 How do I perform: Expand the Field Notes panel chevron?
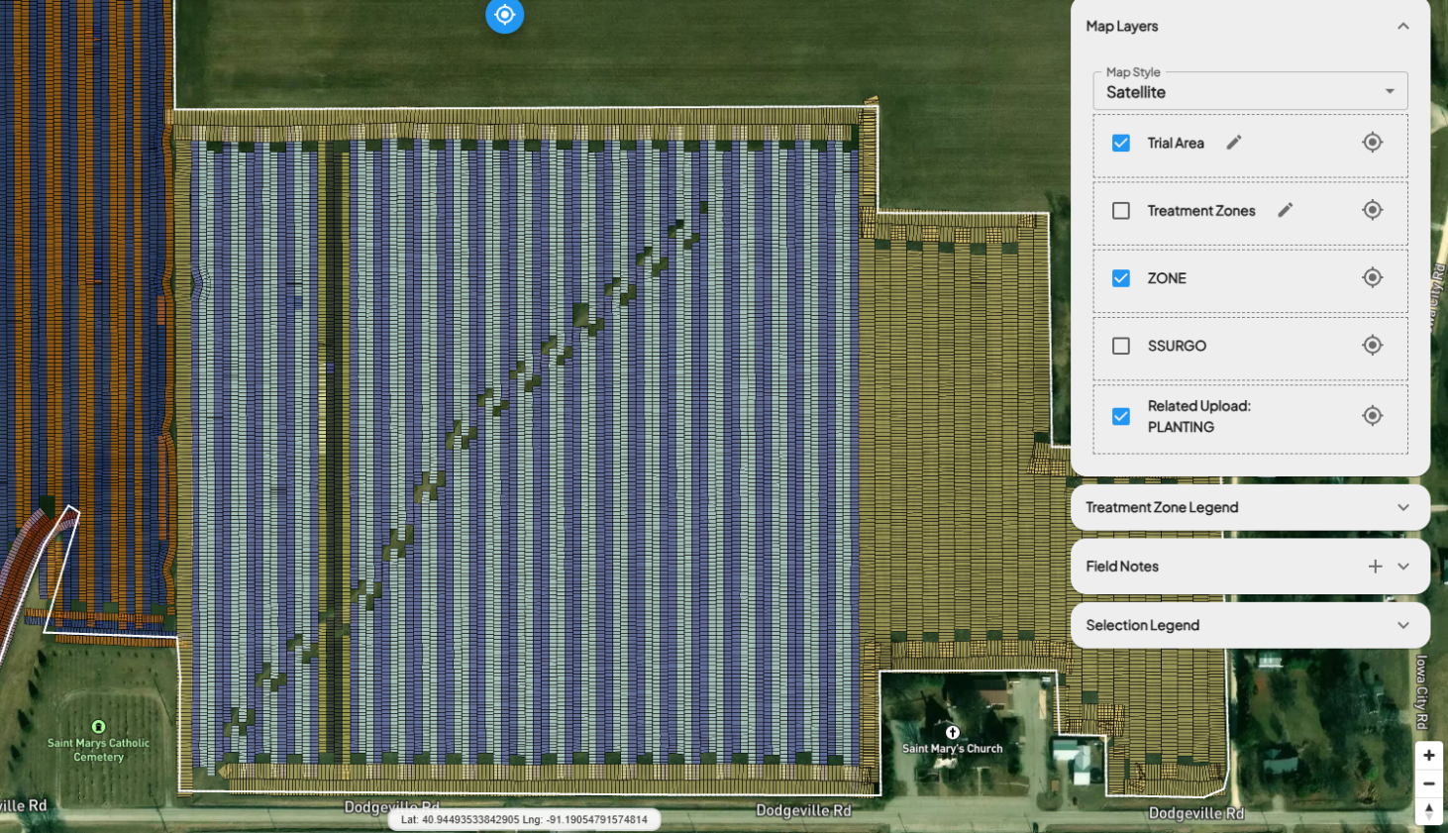click(1402, 567)
